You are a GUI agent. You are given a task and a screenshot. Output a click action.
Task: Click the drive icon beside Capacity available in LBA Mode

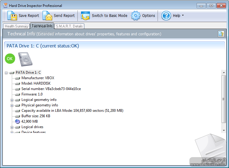(x=18, y=111)
